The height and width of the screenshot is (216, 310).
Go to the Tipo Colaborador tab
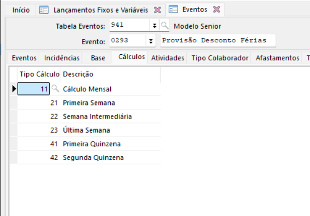220,58
